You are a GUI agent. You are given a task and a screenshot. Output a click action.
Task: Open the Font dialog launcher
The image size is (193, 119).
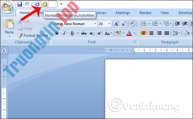coord(135,42)
